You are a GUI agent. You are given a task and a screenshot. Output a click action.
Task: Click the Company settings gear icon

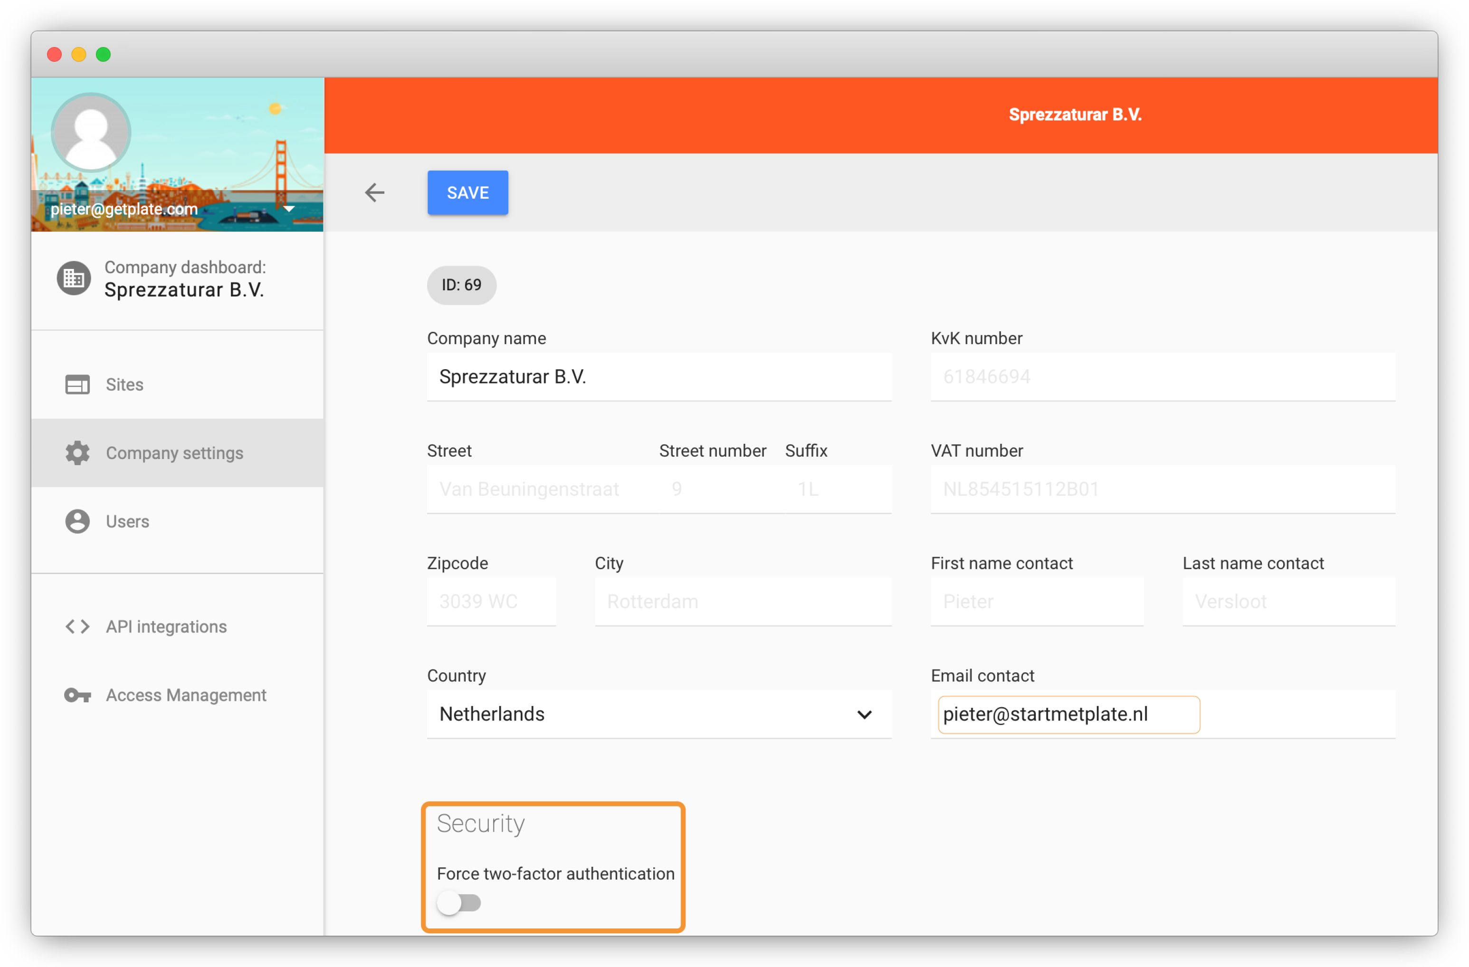[x=78, y=453]
